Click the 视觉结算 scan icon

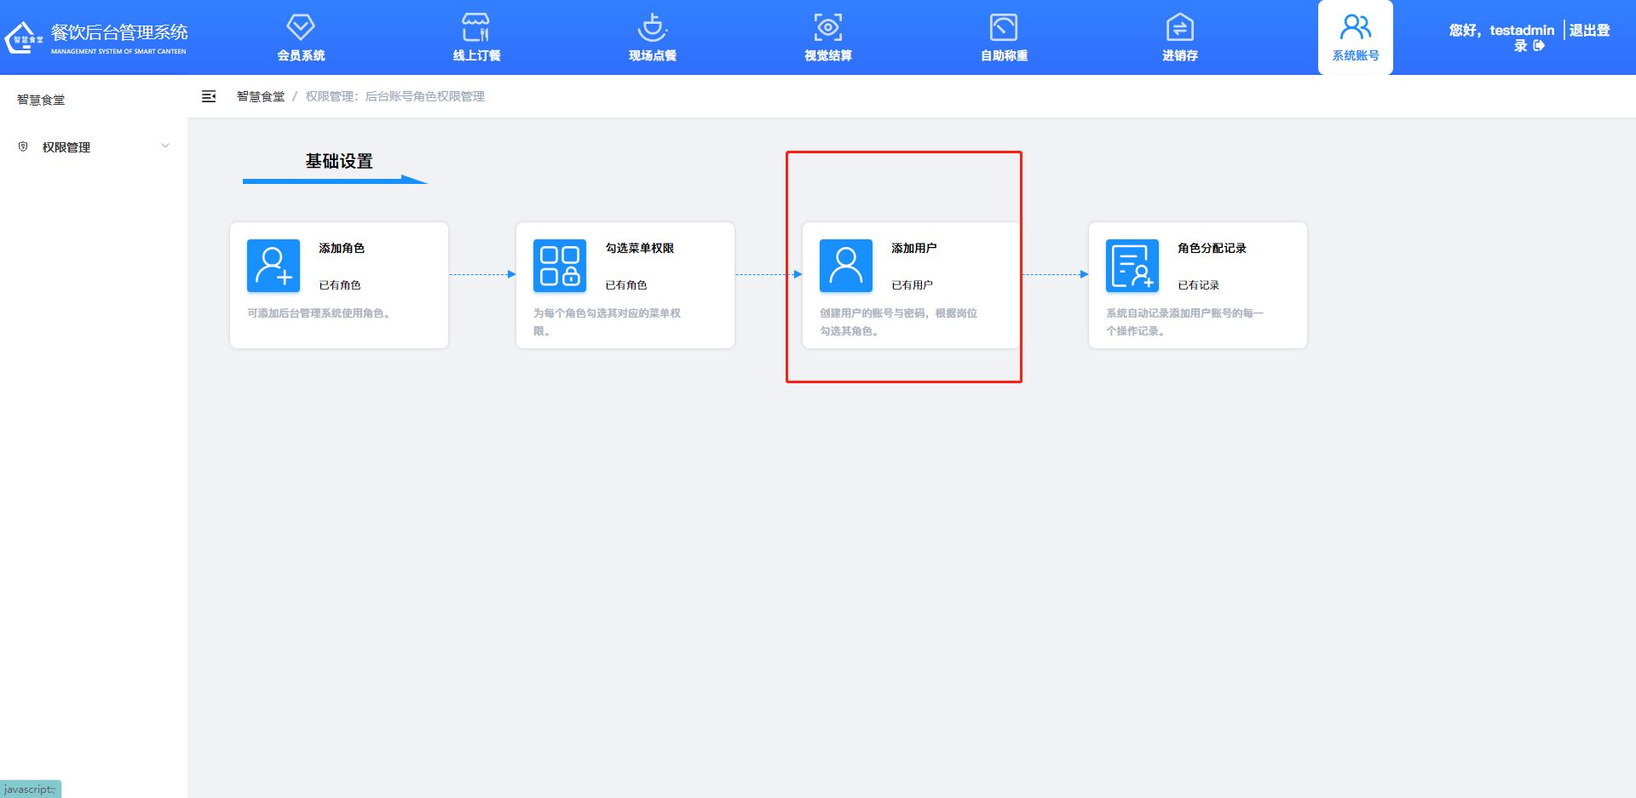coord(827,26)
